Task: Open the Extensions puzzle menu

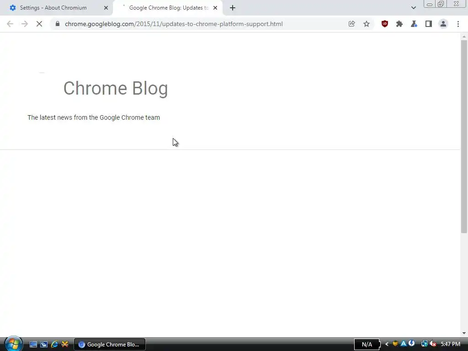Action: coord(399,24)
